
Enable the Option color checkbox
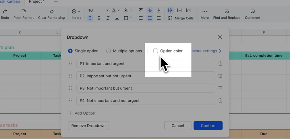[x=156, y=51]
